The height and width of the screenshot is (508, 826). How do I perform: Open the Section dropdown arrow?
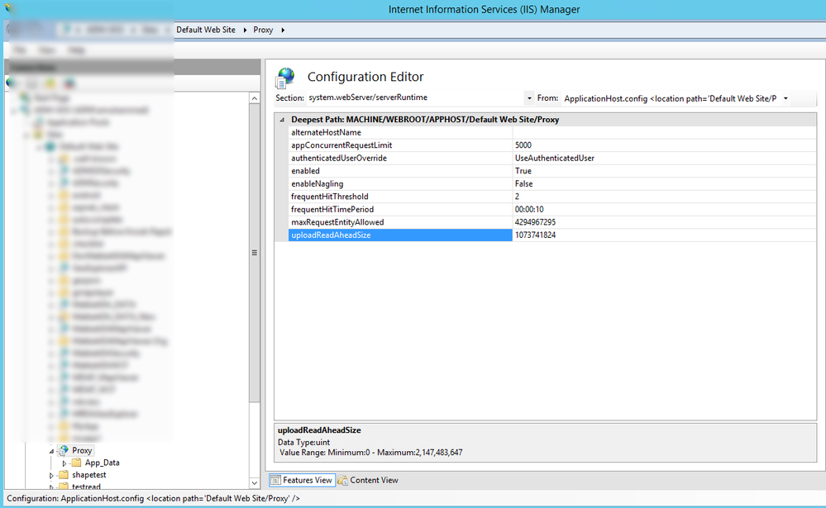pos(529,98)
